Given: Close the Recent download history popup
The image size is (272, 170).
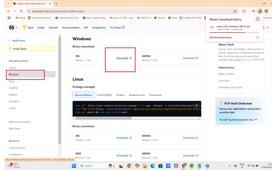Looking at the screenshot, I should click(x=258, y=19).
